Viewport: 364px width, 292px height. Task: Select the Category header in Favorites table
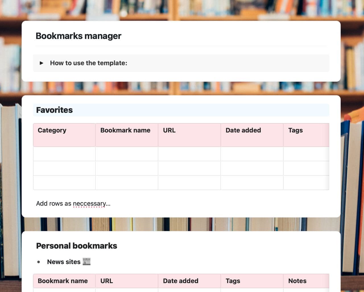[52, 130]
